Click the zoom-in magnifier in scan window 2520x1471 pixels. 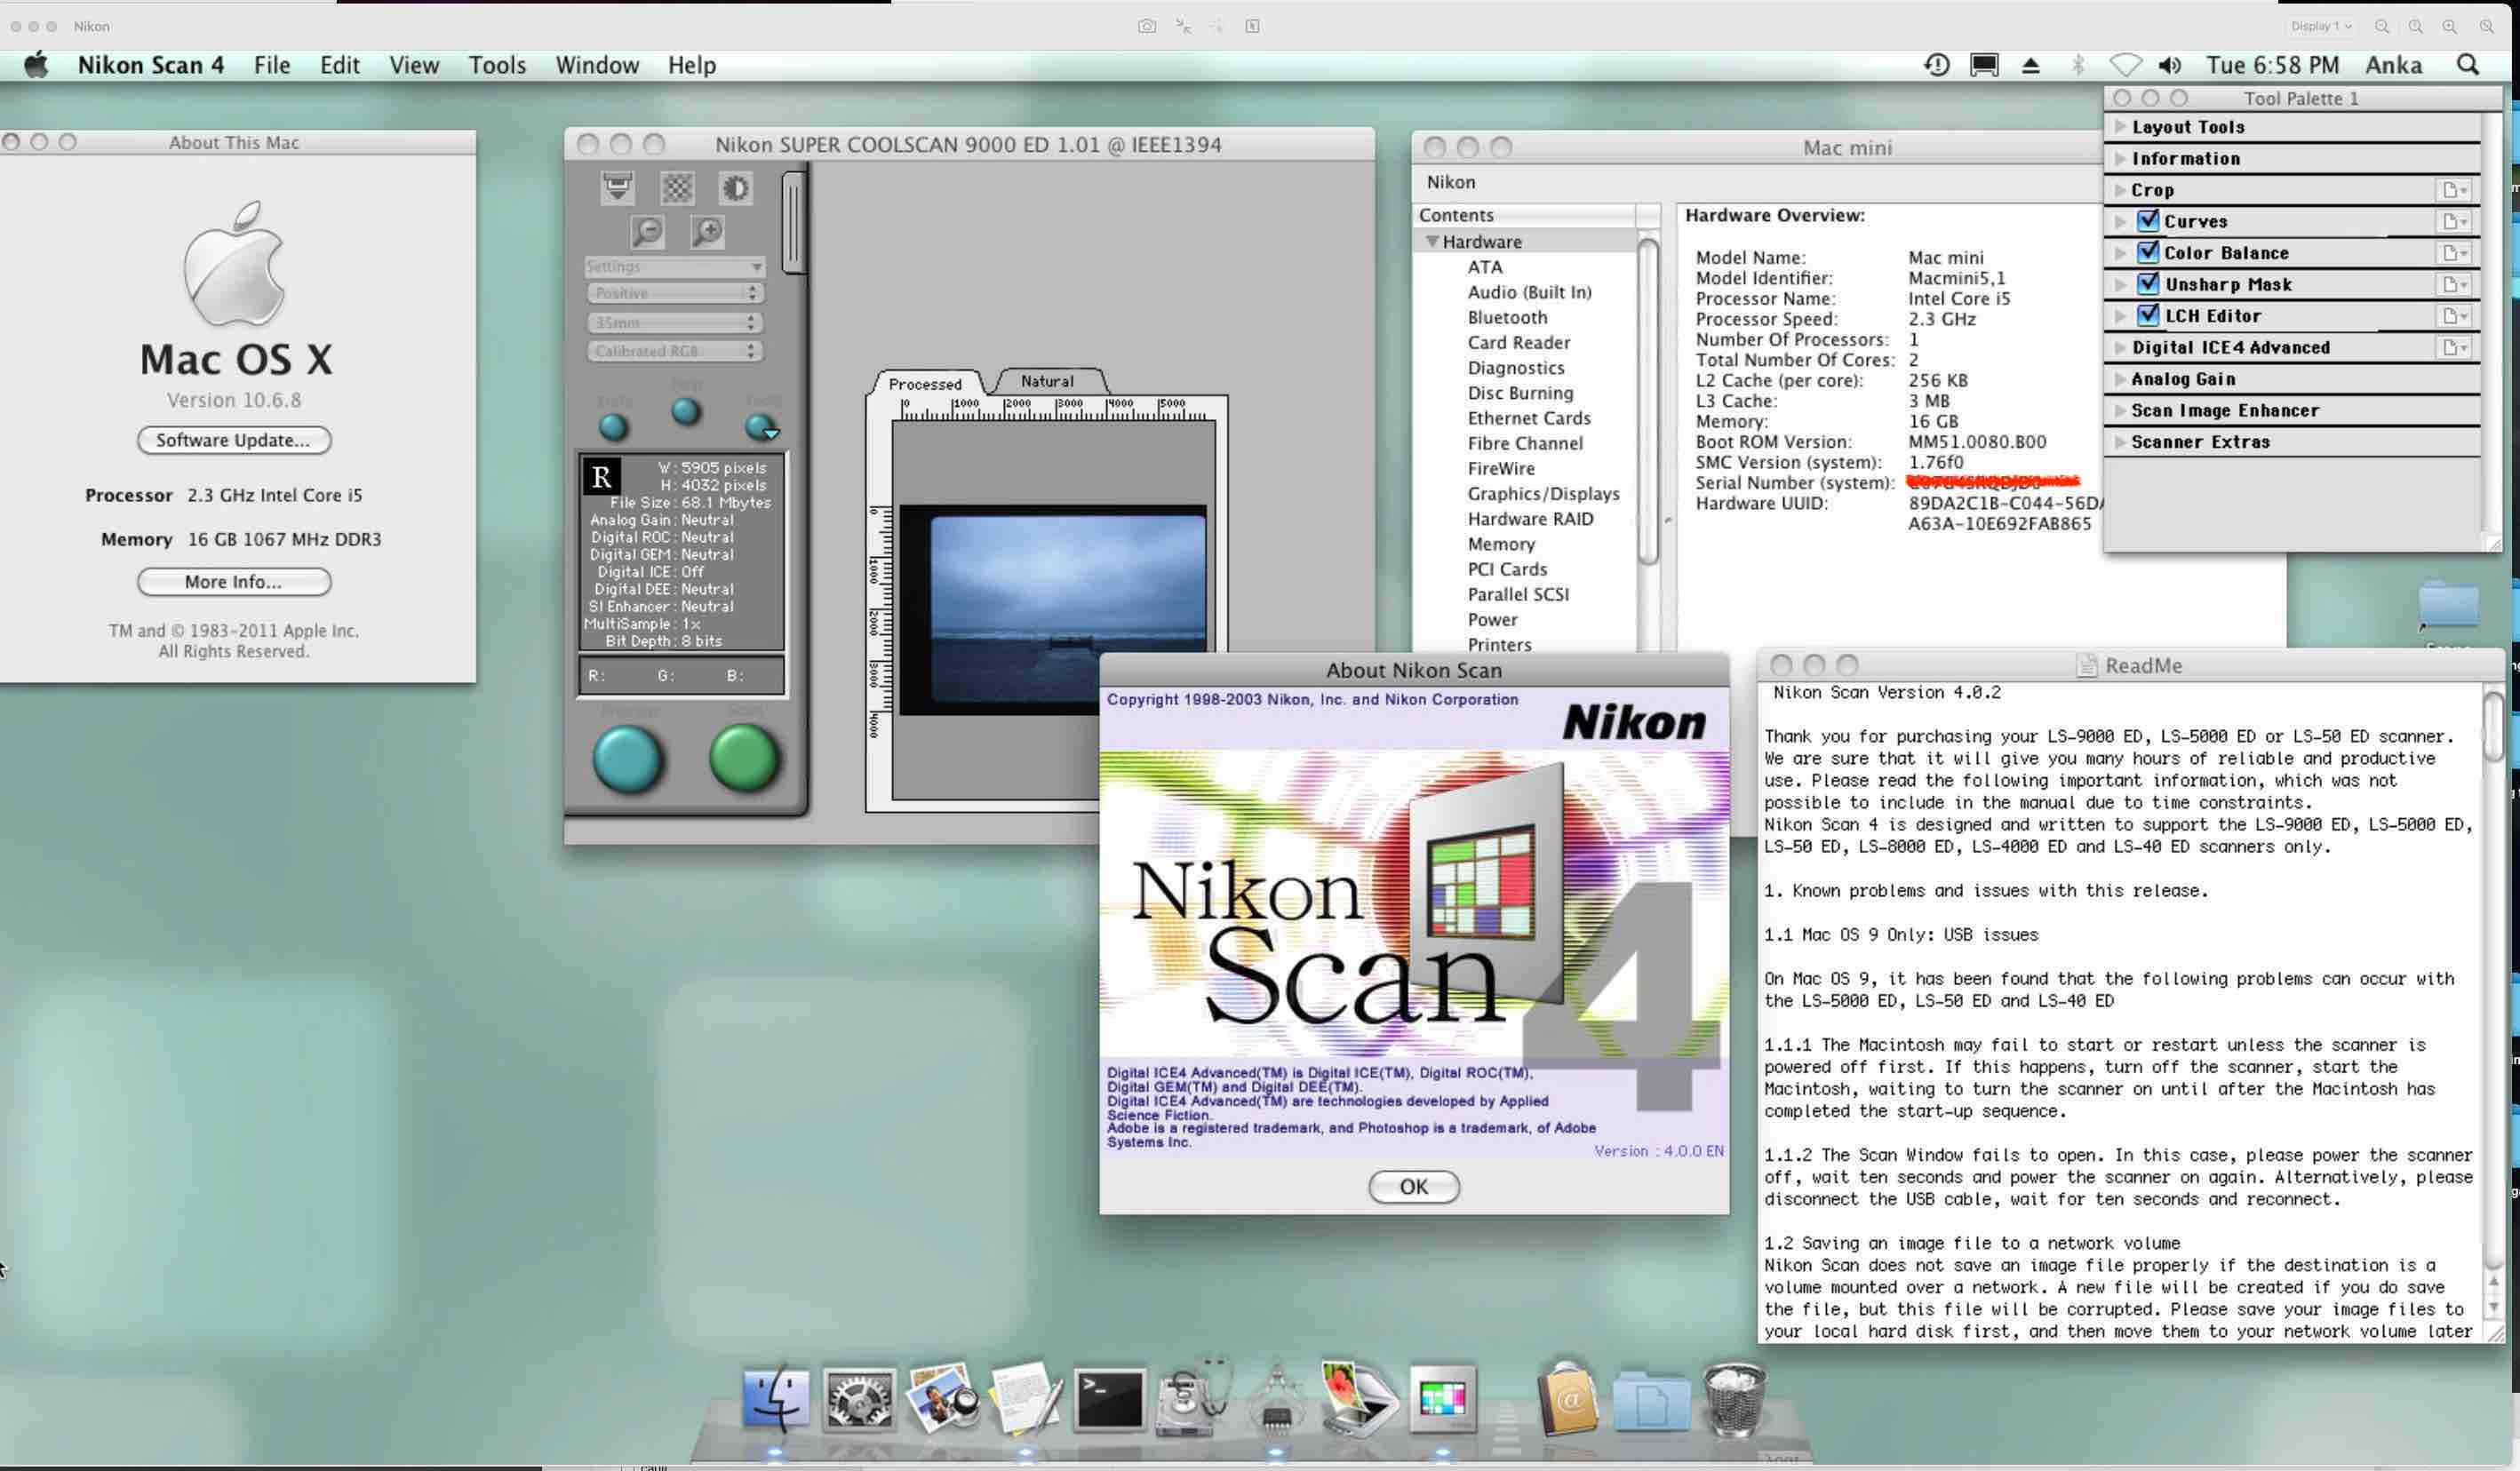pos(707,232)
